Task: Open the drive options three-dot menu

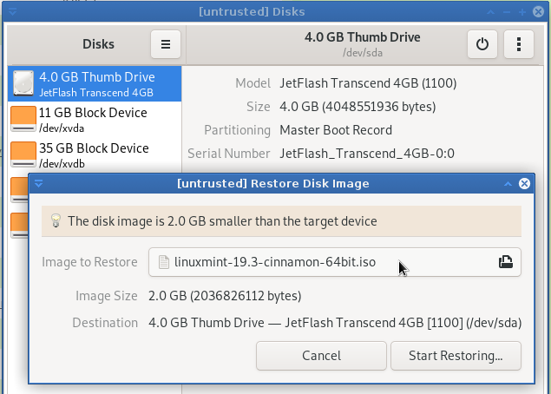Action: (519, 44)
